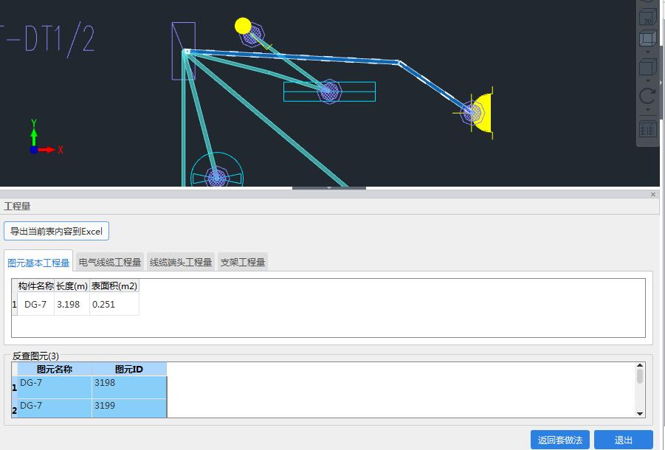This screenshot has width=665, height=450.
Task: Close the 工程量 panel with X
Action: pyautogui.click(x=653, y=194)
